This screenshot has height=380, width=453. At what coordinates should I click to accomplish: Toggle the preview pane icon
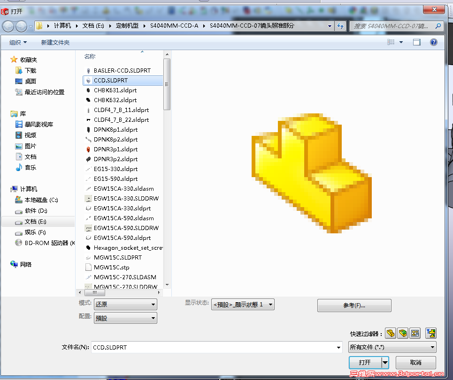click(x=416, y=42)
